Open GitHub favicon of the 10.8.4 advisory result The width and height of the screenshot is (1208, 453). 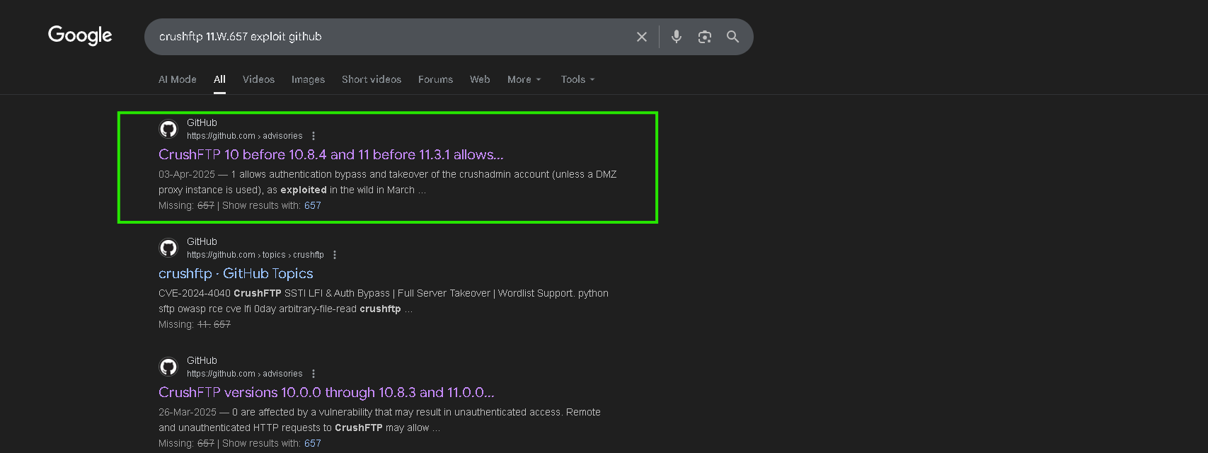(168, 129)
